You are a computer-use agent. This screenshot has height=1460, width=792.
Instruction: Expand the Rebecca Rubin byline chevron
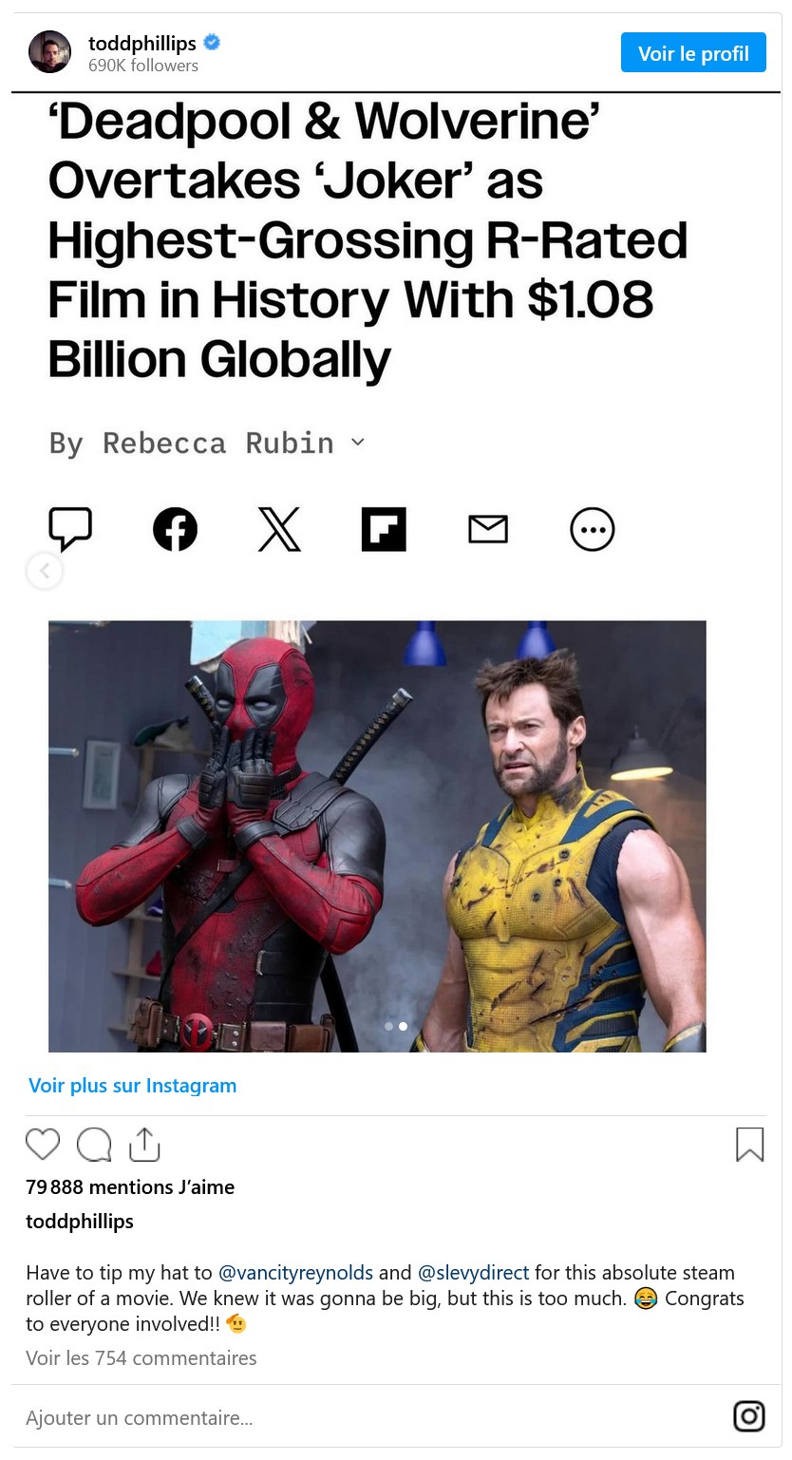point(358,442)
